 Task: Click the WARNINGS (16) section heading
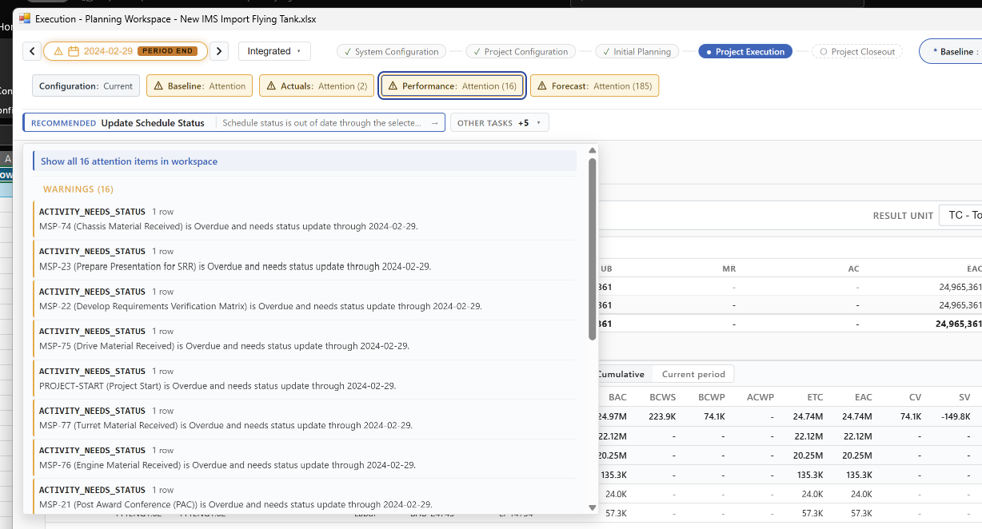(x=78, y=189)
